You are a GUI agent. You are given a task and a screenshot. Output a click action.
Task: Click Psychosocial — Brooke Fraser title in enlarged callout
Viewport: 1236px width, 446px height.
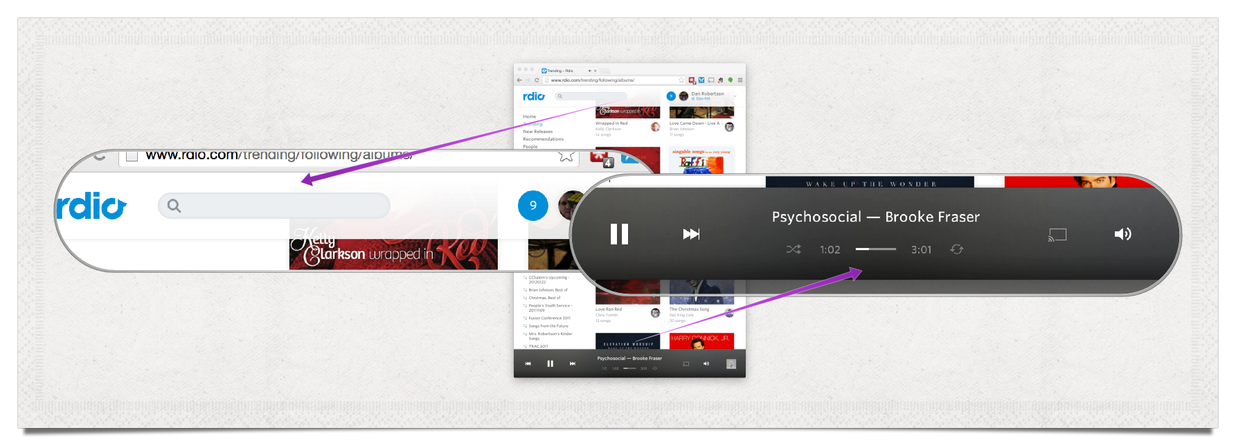(876, 217)
